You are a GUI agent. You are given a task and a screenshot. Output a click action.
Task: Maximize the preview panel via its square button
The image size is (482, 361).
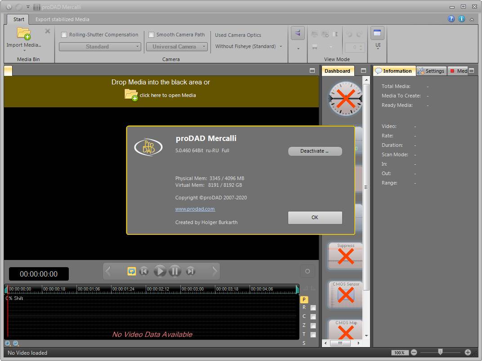[x=312, y=70]
